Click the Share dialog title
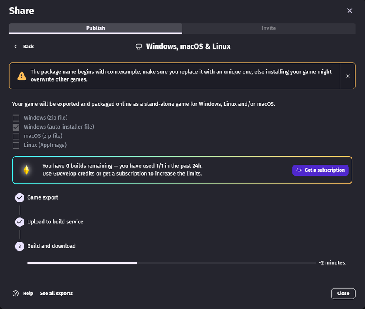 (x=21, y=11)
